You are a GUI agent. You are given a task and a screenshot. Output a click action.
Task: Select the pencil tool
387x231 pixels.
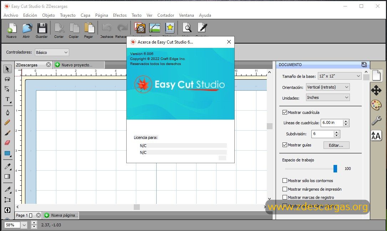point(7,122)
